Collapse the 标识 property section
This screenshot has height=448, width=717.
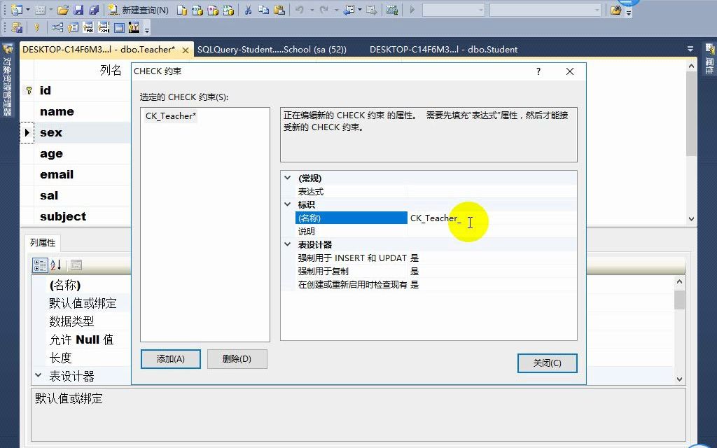coord(287,204)
